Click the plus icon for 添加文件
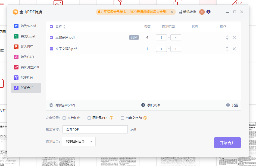256x166 pixels. pyautogui.click(x=143, y=105)
